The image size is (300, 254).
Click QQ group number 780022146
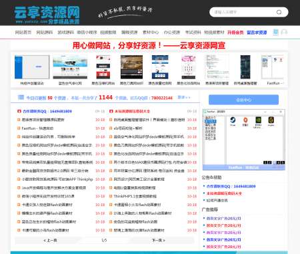click(x=162, y=98)
